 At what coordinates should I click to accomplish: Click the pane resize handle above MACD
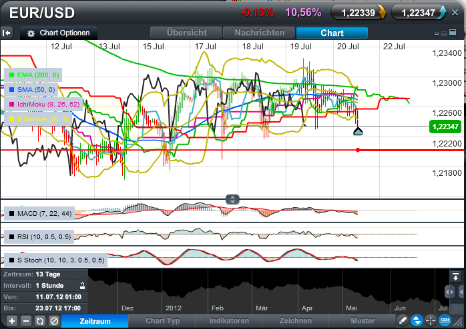[232, 200]
